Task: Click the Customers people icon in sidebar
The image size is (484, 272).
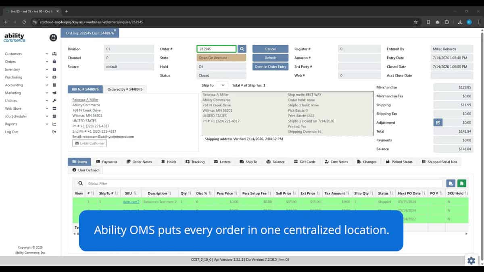Action: tap(54, 54)
